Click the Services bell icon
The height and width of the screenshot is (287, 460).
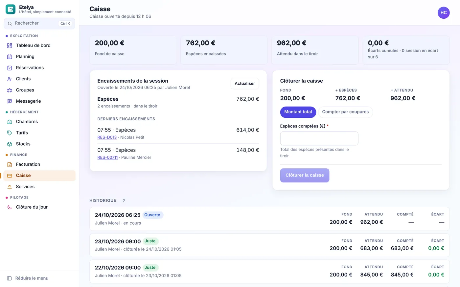point(10,187)
